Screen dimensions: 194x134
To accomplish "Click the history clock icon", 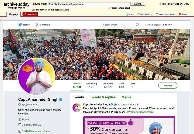I will 110,8.
